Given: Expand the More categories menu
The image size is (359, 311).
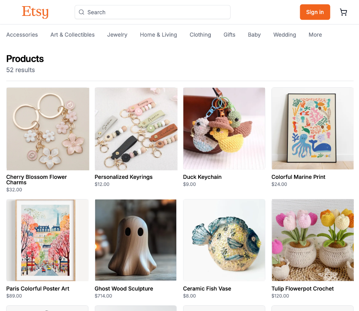Looking at the screenshot, I should click(x=315, y=34).
